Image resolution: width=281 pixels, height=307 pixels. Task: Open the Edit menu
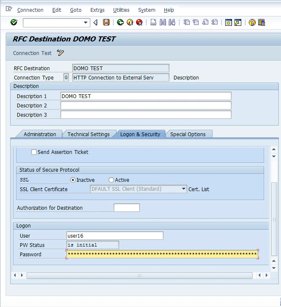coord(57,10)
